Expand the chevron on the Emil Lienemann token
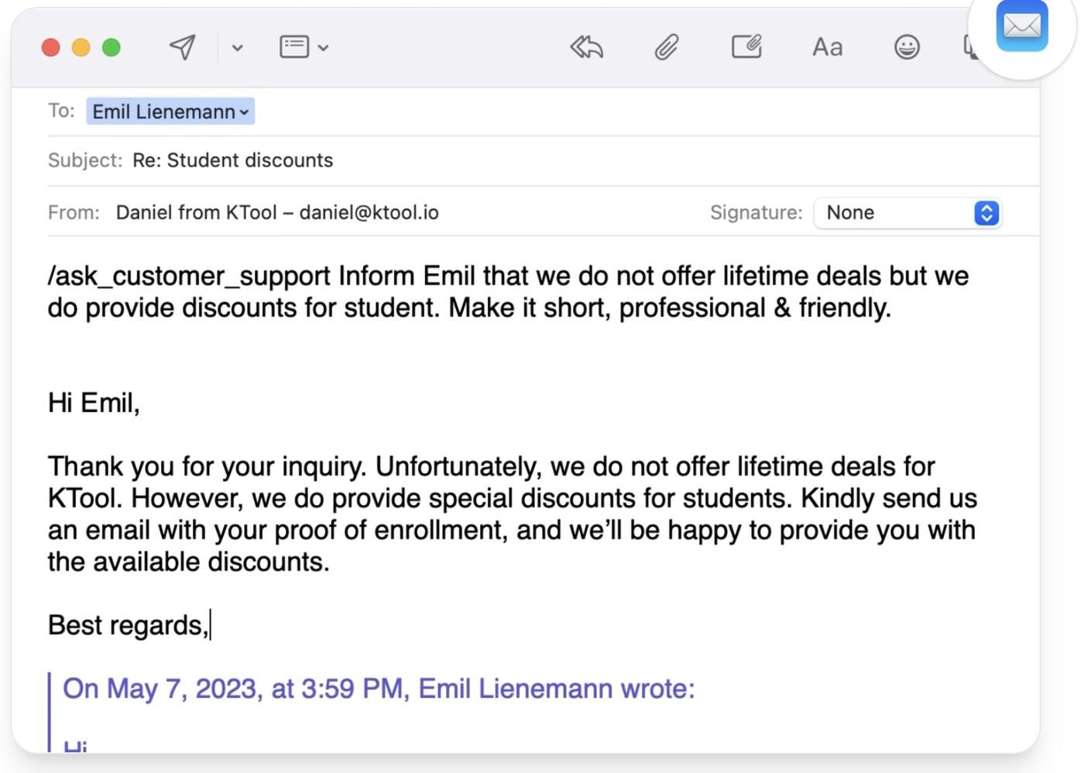 245,112
